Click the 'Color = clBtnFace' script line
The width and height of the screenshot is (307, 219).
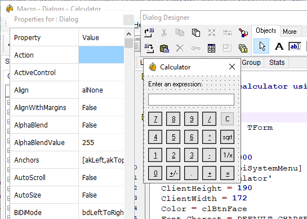coord(204,209)
